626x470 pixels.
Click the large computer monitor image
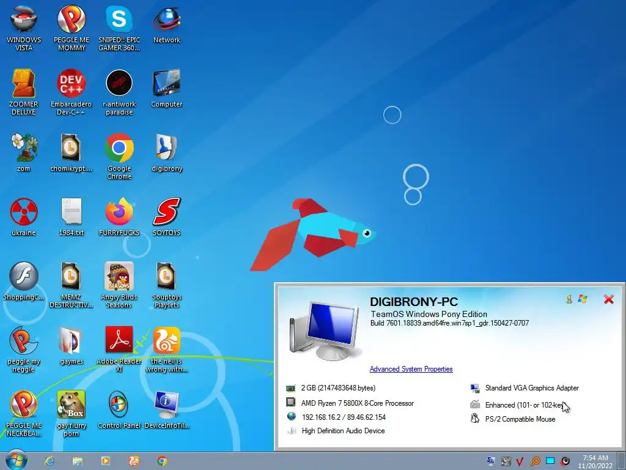[x=325, y=330]
